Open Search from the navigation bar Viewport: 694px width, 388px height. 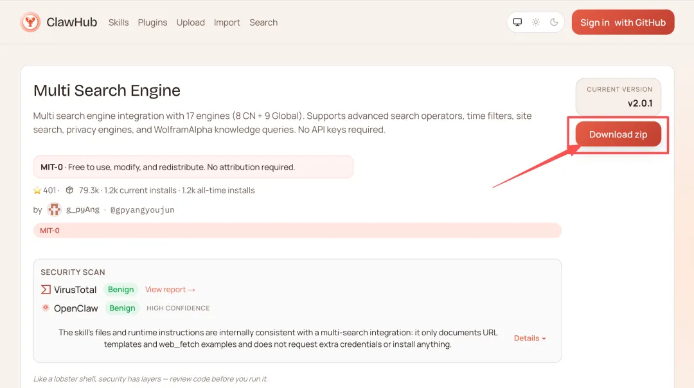(x=263, y=22)
